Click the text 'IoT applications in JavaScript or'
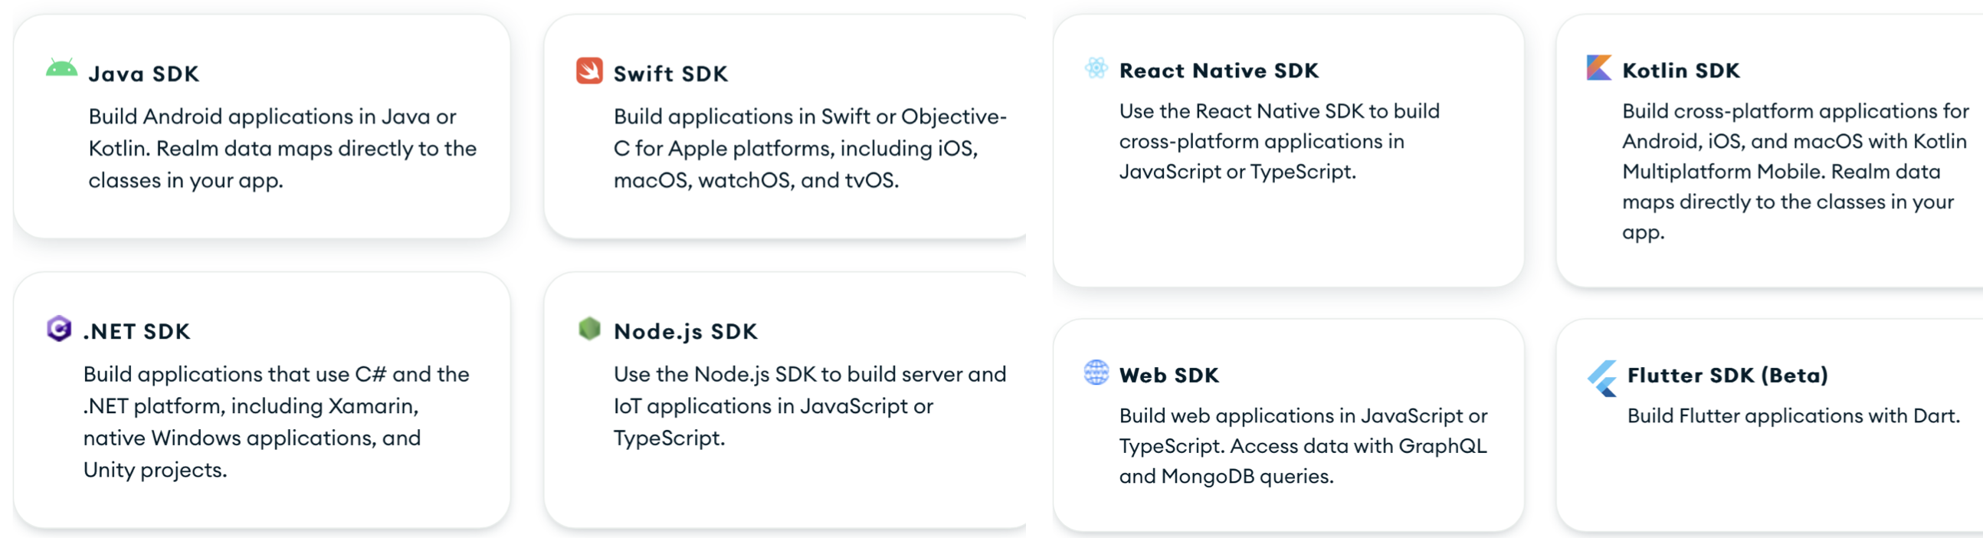Image resolution: width=1983 pixels, height=538 pixels. click(773, 405)
